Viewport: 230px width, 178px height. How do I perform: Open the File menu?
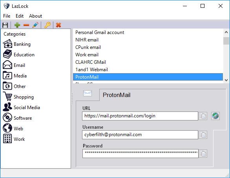tap(7, 16)
